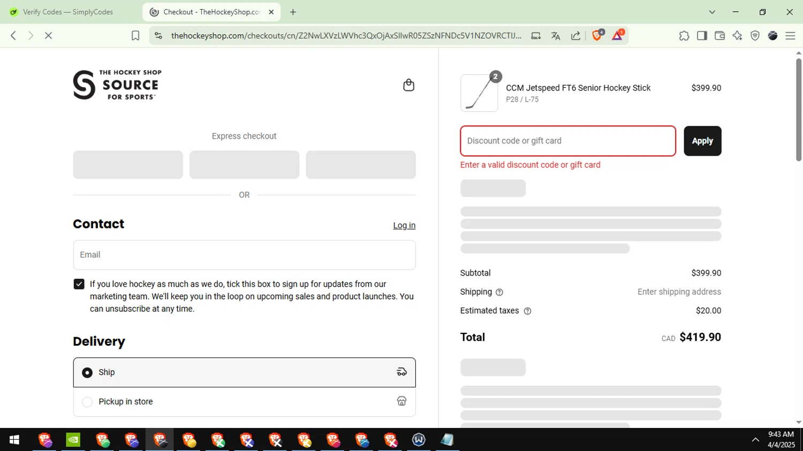Click the $20.00 estimated taxes value
This screenshot has width=803, height=451.
tap(708, 310)
